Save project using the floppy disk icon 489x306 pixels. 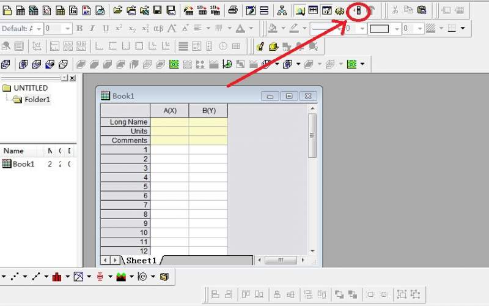[158, 10]
